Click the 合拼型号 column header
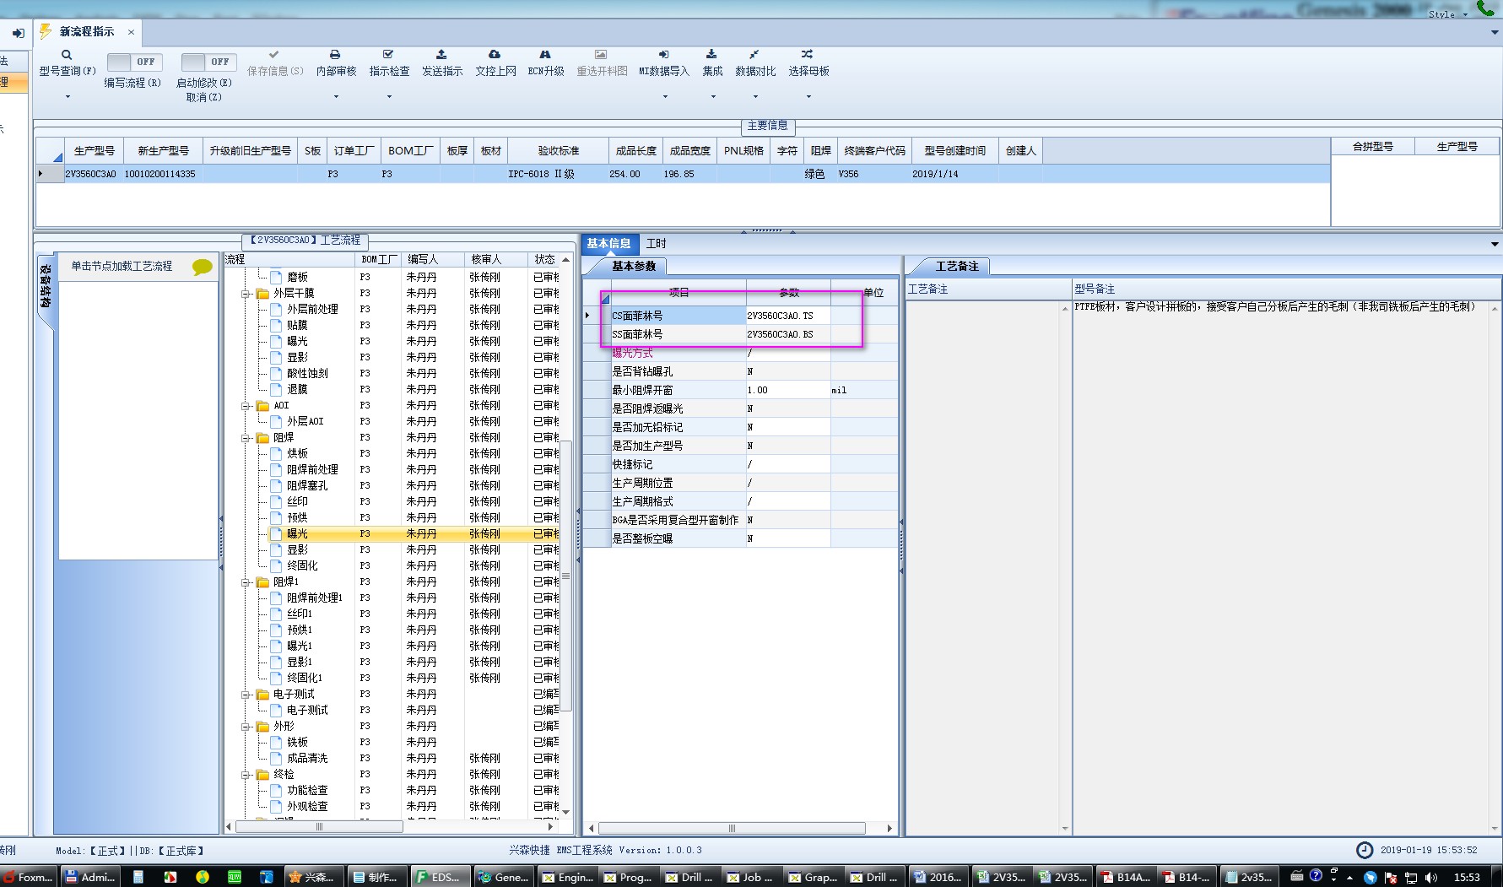This screenshot has height=887, width=1503. tap(1372, 146)
